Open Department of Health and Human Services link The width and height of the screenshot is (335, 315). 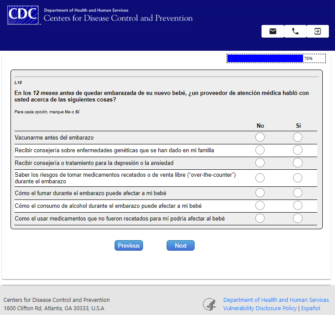click(276, 300)
